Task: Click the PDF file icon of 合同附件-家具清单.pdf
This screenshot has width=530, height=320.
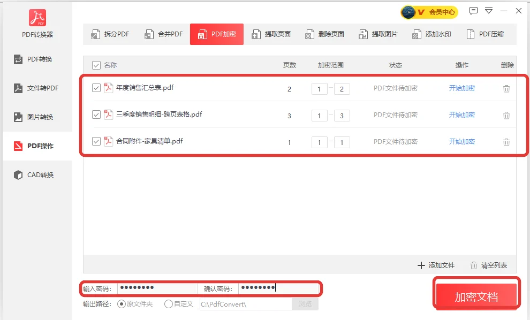Action: (x=108, y=141)
